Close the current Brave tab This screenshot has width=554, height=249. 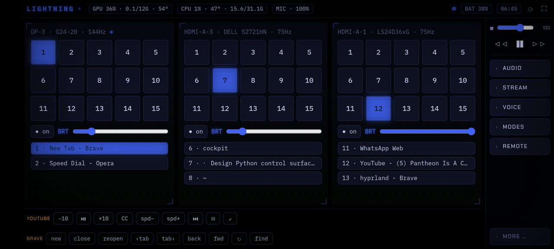click(82, 239)
